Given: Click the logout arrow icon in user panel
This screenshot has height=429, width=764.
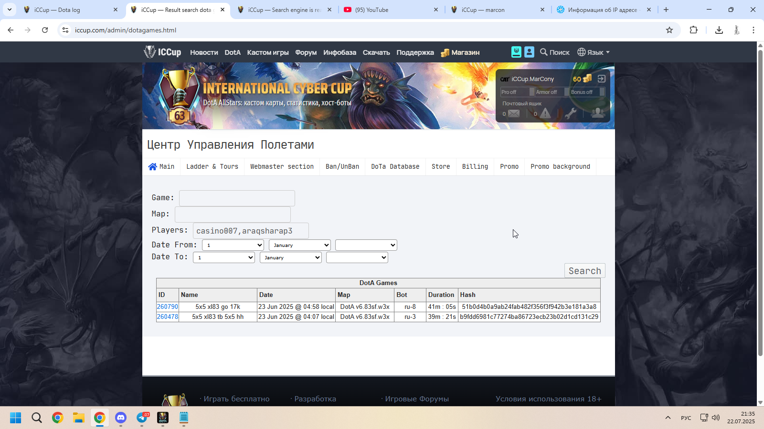Looking at the screenshot, I should (602, 79).
